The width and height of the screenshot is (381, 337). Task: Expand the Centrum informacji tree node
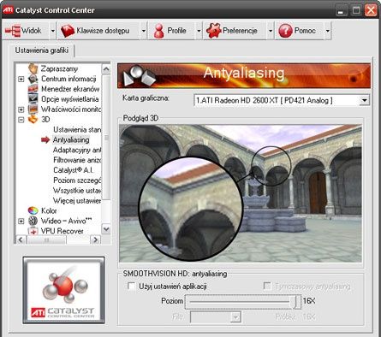tap(21, 79)
